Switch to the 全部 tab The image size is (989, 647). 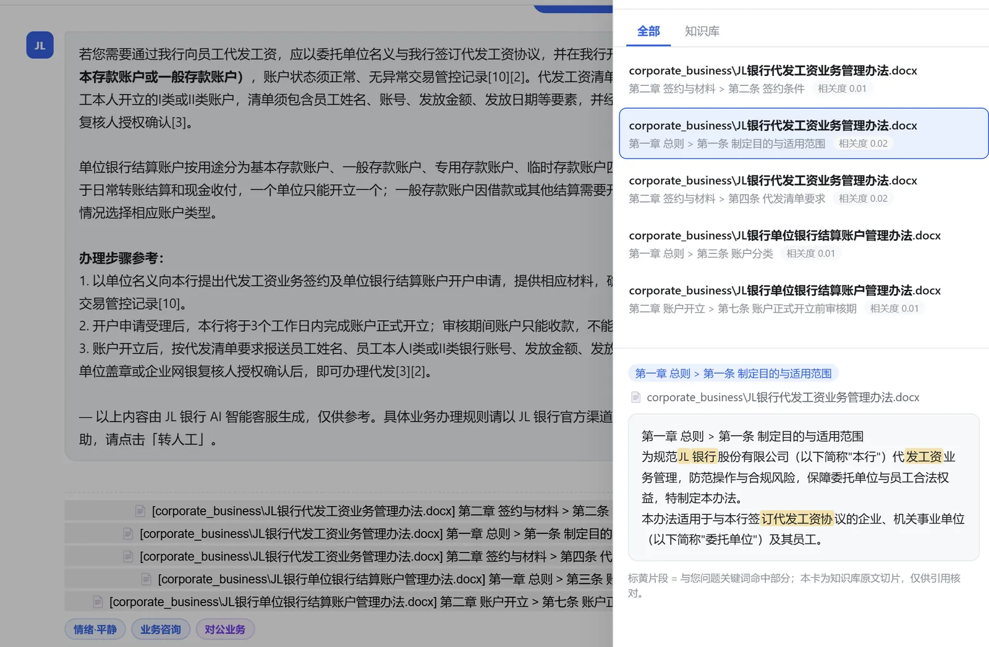click(x=648, y=31)
